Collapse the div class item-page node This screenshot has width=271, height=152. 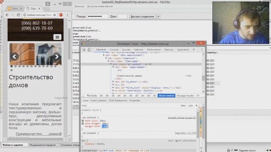coord(108,61)
